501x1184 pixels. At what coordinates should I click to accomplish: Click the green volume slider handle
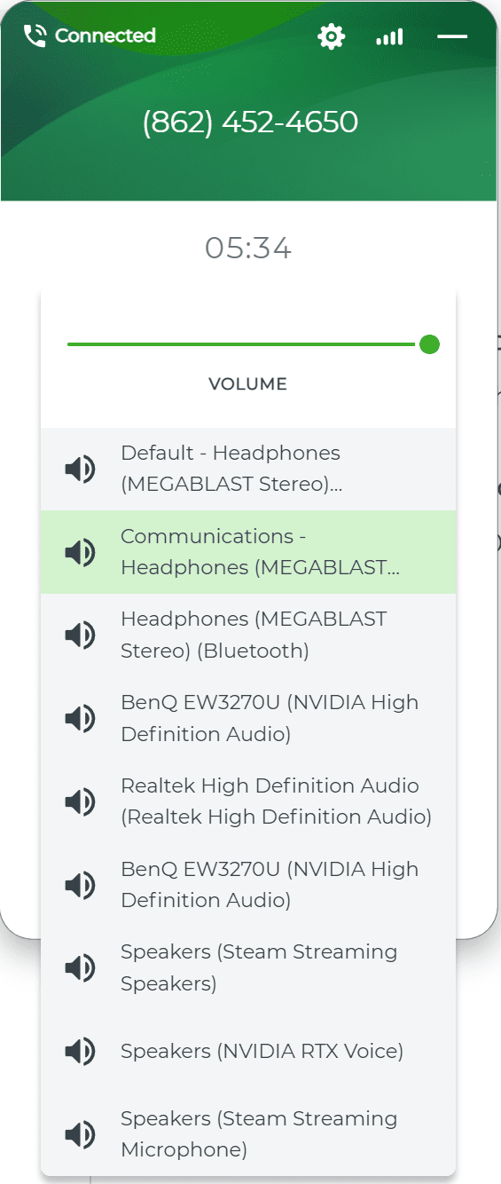pyautogui.click(x=429, y=344)
